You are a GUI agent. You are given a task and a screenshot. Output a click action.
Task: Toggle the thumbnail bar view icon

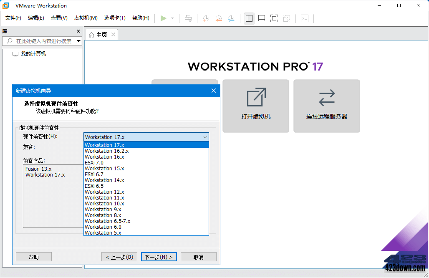coord(261,18)
